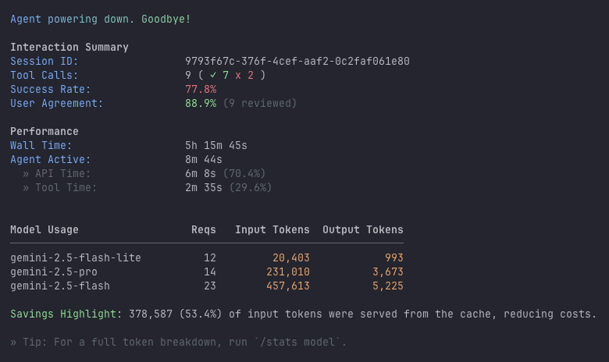609x362 pixels.
Task: Click the » marker before the Tip line
Action: [x=13, y=342]
